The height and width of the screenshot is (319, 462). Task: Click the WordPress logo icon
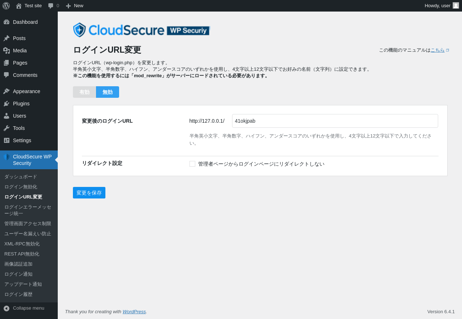(6, 6)
